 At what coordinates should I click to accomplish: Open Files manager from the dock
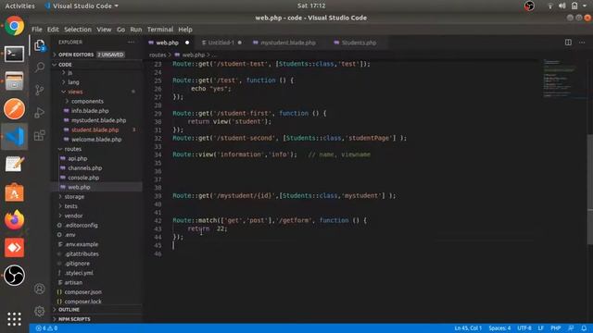pos(15,81)
